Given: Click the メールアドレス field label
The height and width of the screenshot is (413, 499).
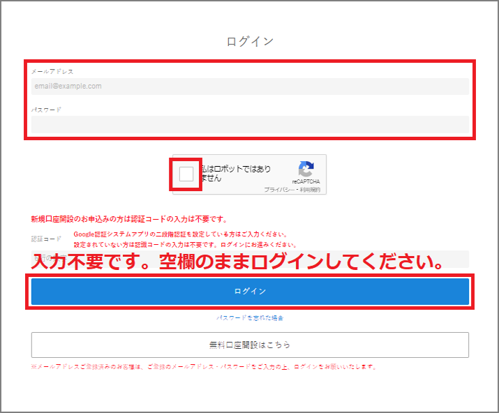Looking at the screenshot, I should click(x=52, y=71).
